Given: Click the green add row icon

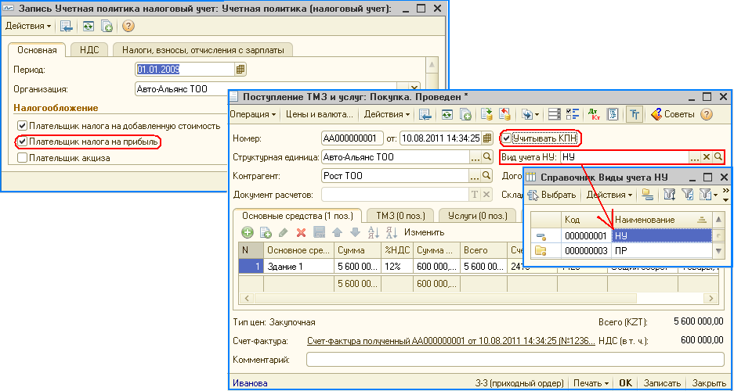Looking at the screenshot, I should (247, 232).
